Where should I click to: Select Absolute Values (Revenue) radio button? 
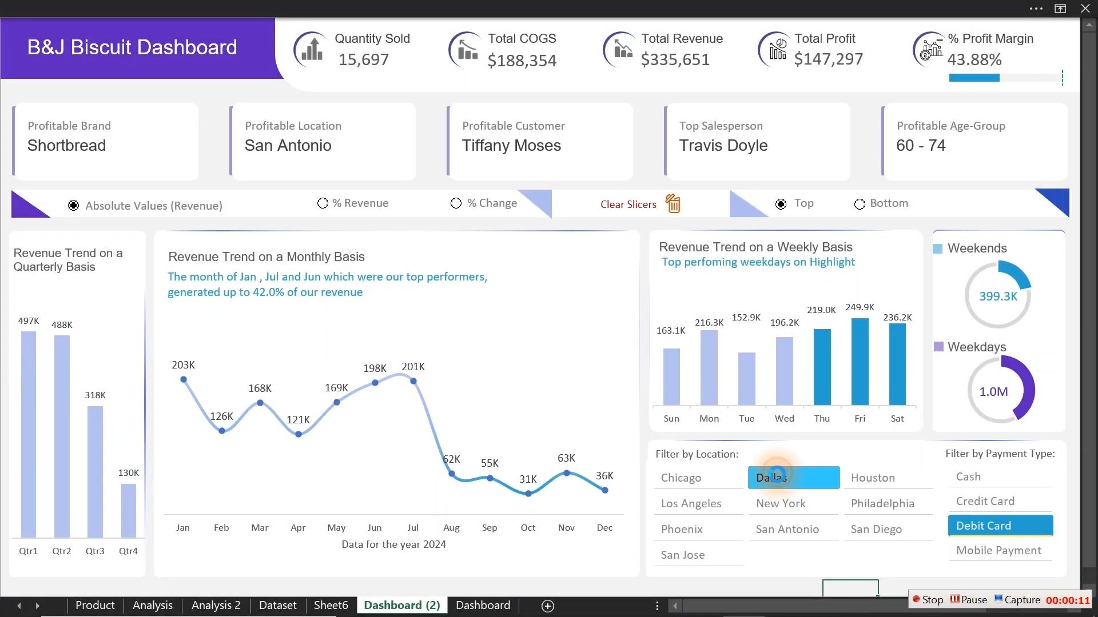(x=73, y=206)
